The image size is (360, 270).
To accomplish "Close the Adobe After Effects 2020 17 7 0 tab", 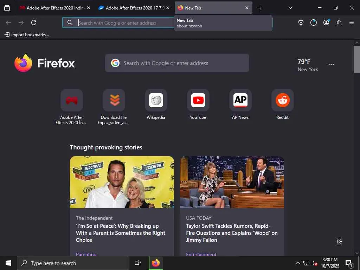I will [x=168, y=8].
